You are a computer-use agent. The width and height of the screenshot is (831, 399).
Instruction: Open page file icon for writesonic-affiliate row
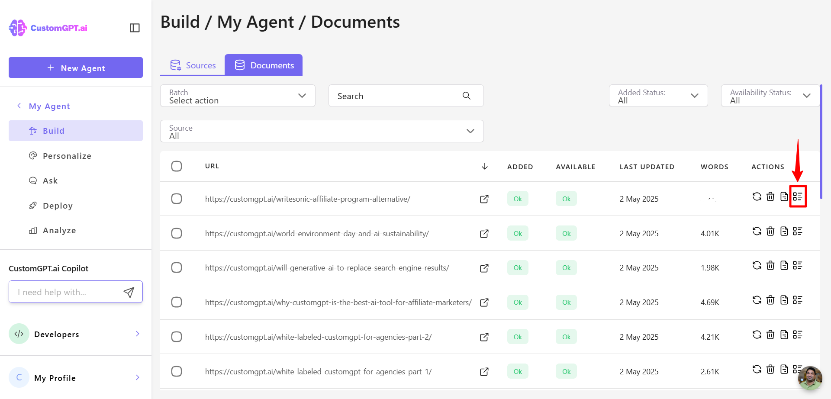click(784, 196)
